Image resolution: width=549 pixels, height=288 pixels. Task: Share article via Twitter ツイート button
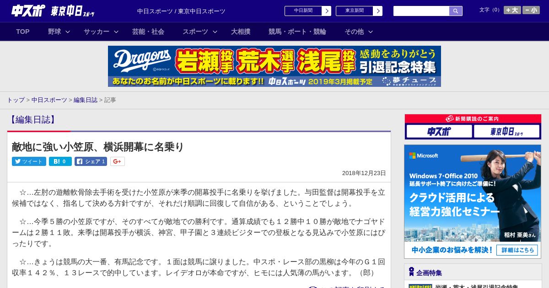coord(29,161)
